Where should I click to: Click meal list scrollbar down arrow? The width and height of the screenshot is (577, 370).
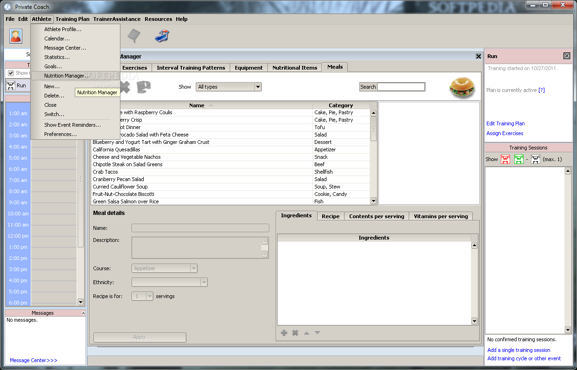(373, 201)
